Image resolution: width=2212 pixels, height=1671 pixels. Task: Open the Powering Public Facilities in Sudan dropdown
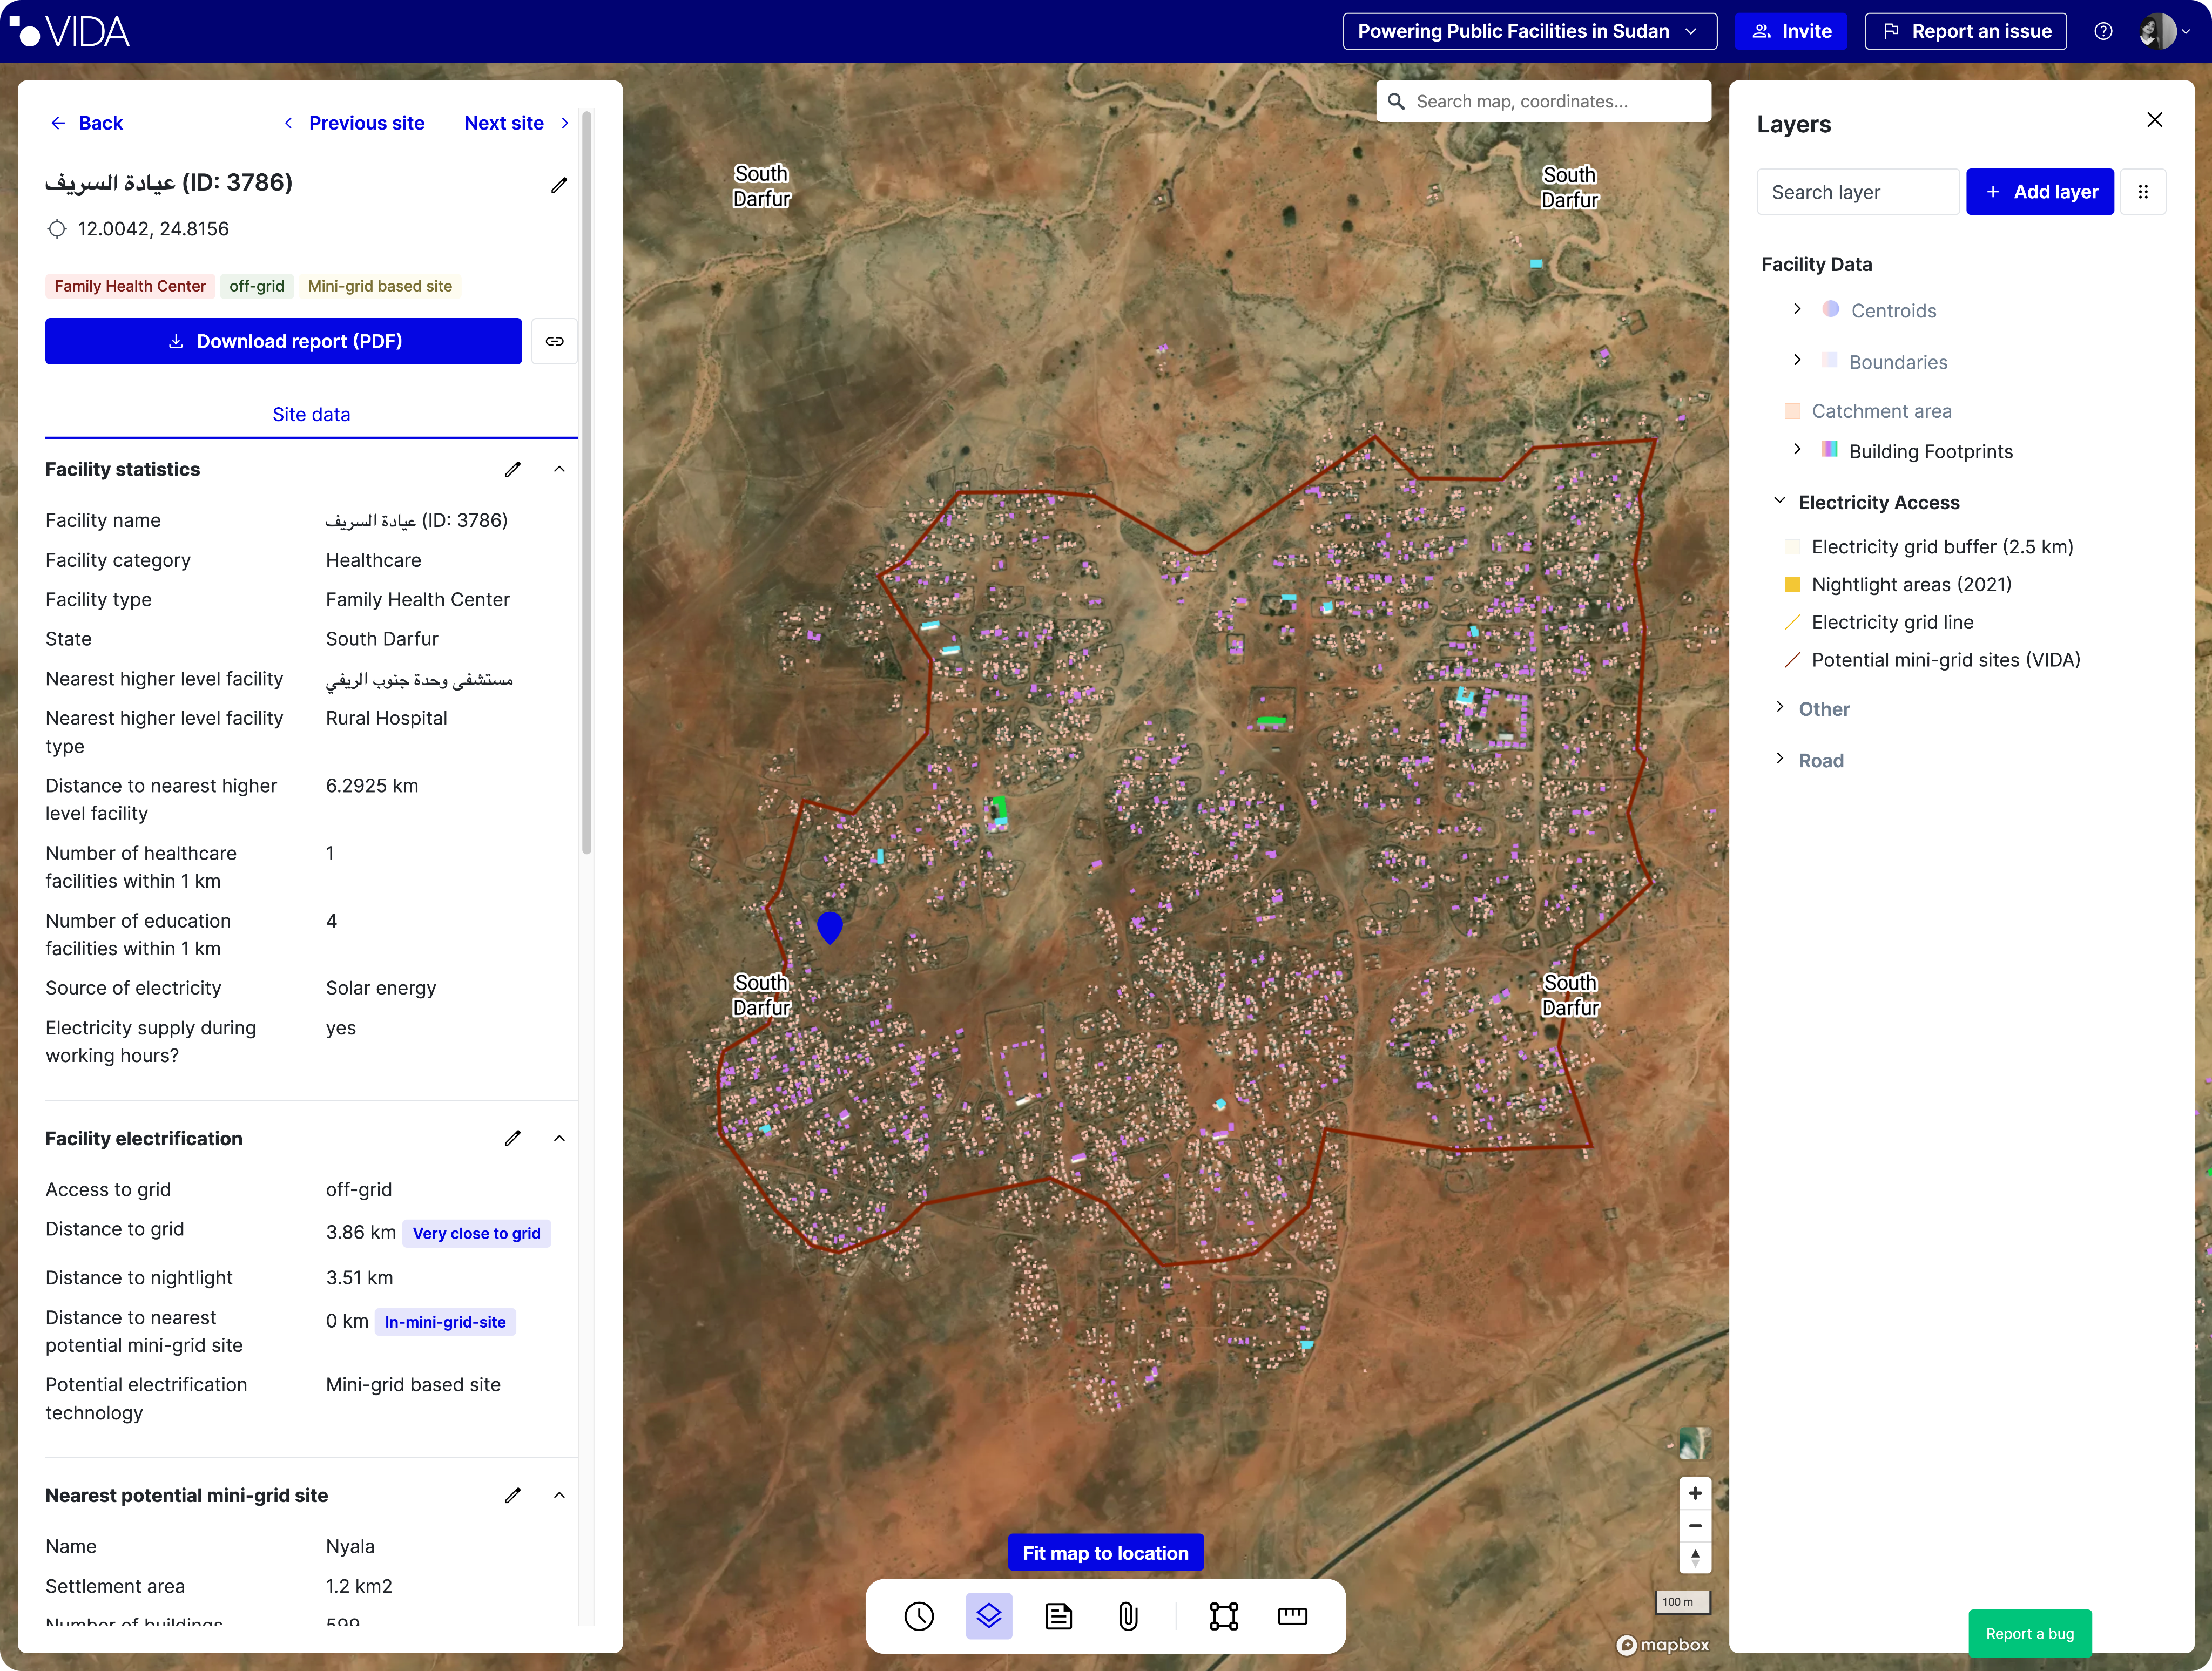pyautogui.click(x=1529, y=31)
